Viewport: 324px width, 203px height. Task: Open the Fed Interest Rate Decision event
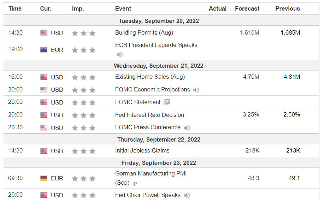point(149,115)
